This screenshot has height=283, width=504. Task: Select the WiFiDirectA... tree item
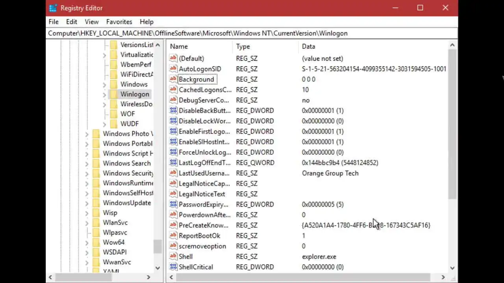(137, 74)
